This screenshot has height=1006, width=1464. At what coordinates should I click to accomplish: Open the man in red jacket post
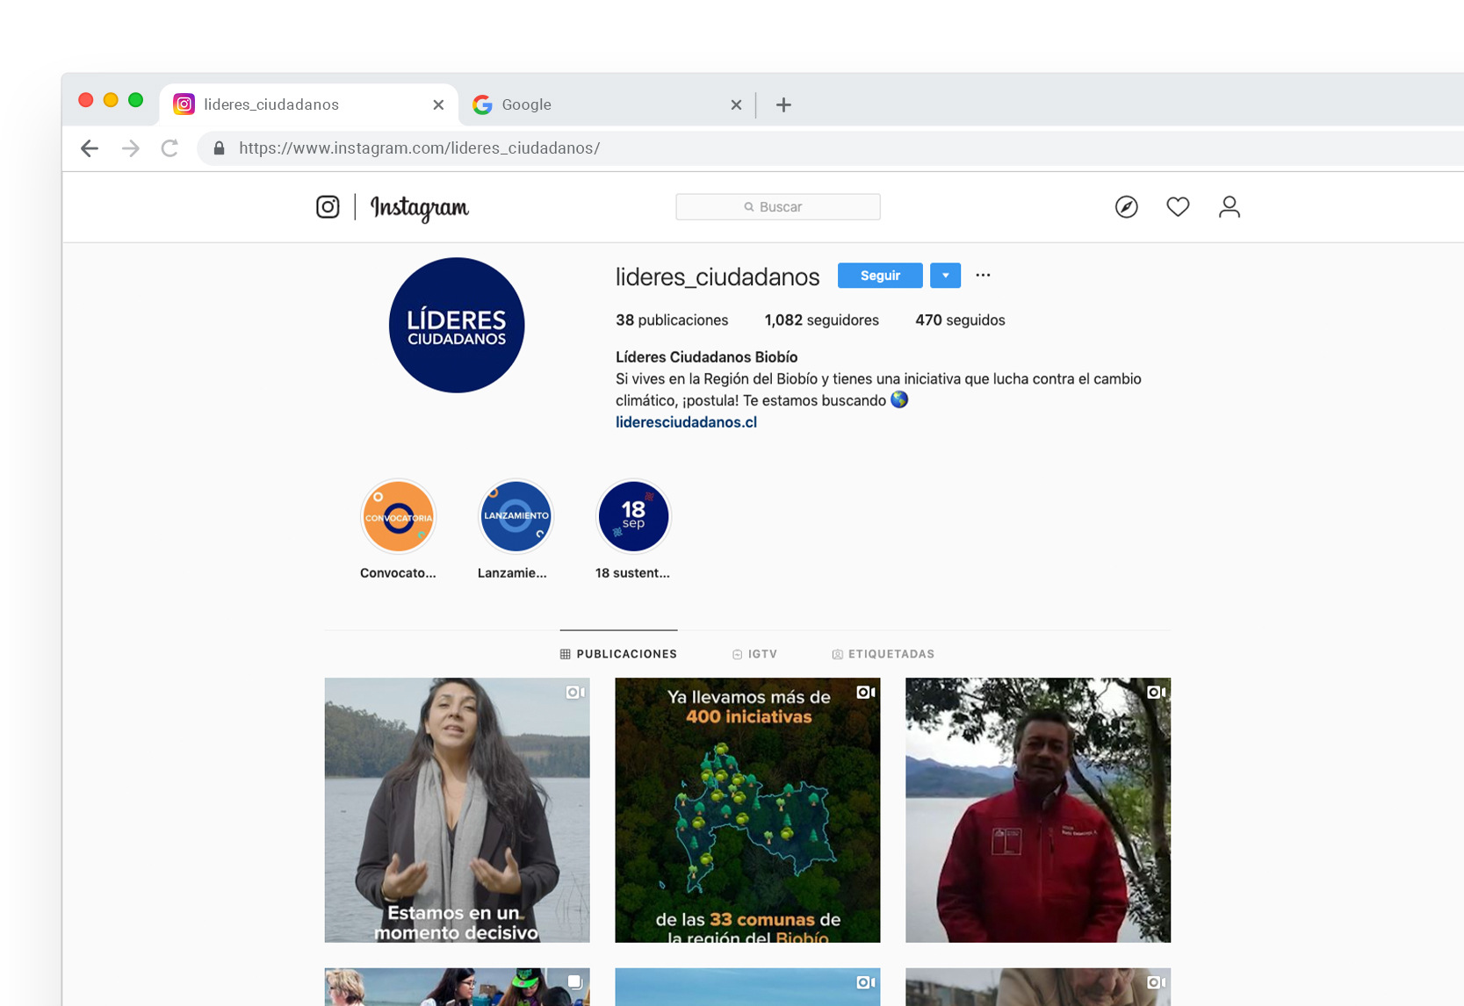pos(1038,810)
